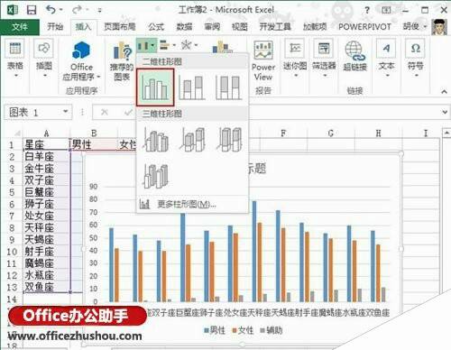
Task: Expand the formula bar chevron
Action: click(445, 113)
